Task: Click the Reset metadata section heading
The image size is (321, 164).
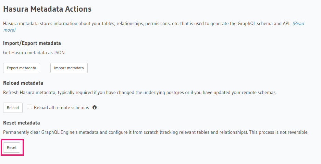Action: [x=21, y=122]
